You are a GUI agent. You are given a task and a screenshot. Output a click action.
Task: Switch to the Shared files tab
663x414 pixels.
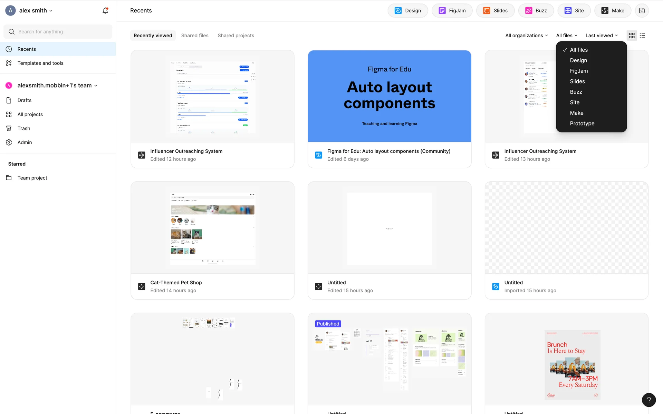point(195,36)
